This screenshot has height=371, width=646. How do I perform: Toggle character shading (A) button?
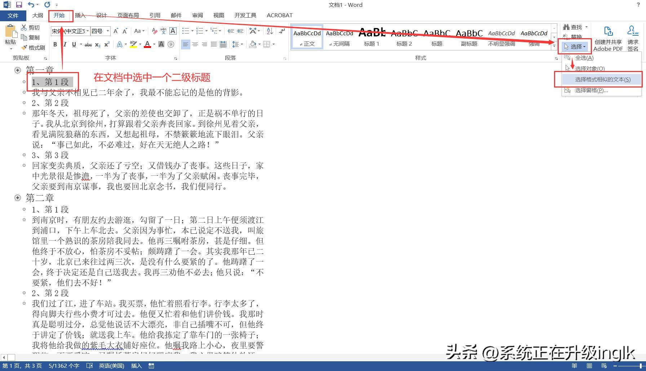[x=161, y=44]
